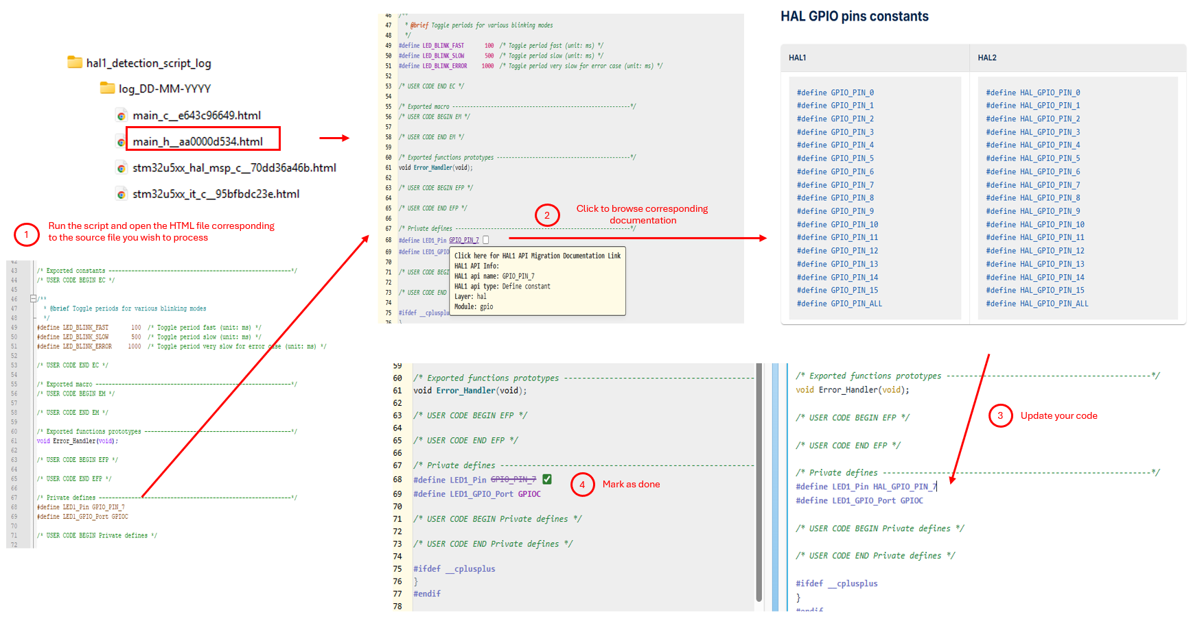Open file stm32u5xx_it_c__95bfbdc23e.html

point(216,193)
